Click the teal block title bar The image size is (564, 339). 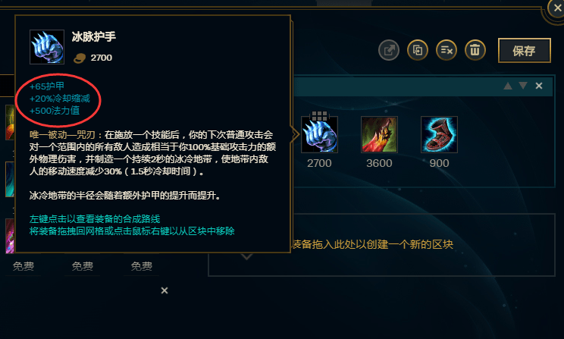click(423, 86)
